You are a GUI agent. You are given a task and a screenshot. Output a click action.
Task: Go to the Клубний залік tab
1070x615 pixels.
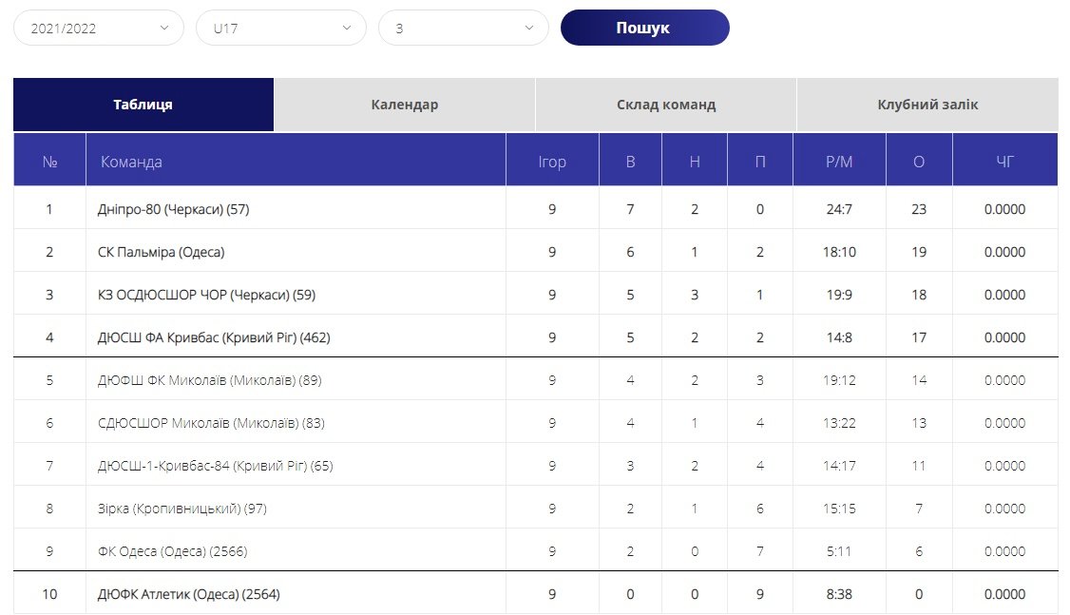(927, 105)
